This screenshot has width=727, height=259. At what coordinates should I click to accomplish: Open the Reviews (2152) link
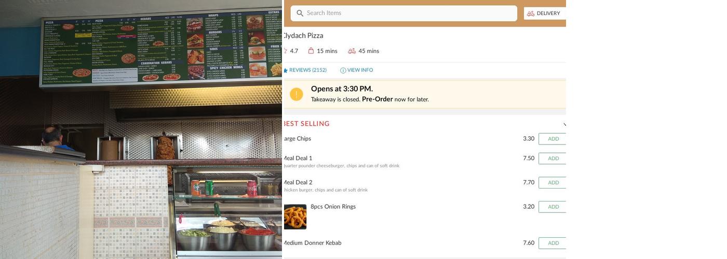point(308,70)
